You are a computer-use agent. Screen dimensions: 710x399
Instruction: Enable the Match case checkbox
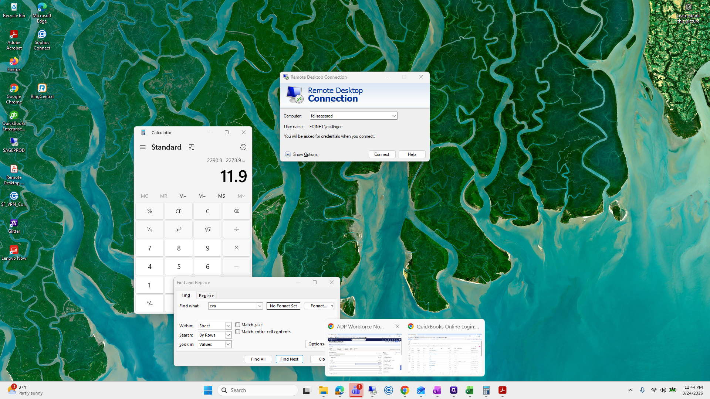(x=238, y=325)
